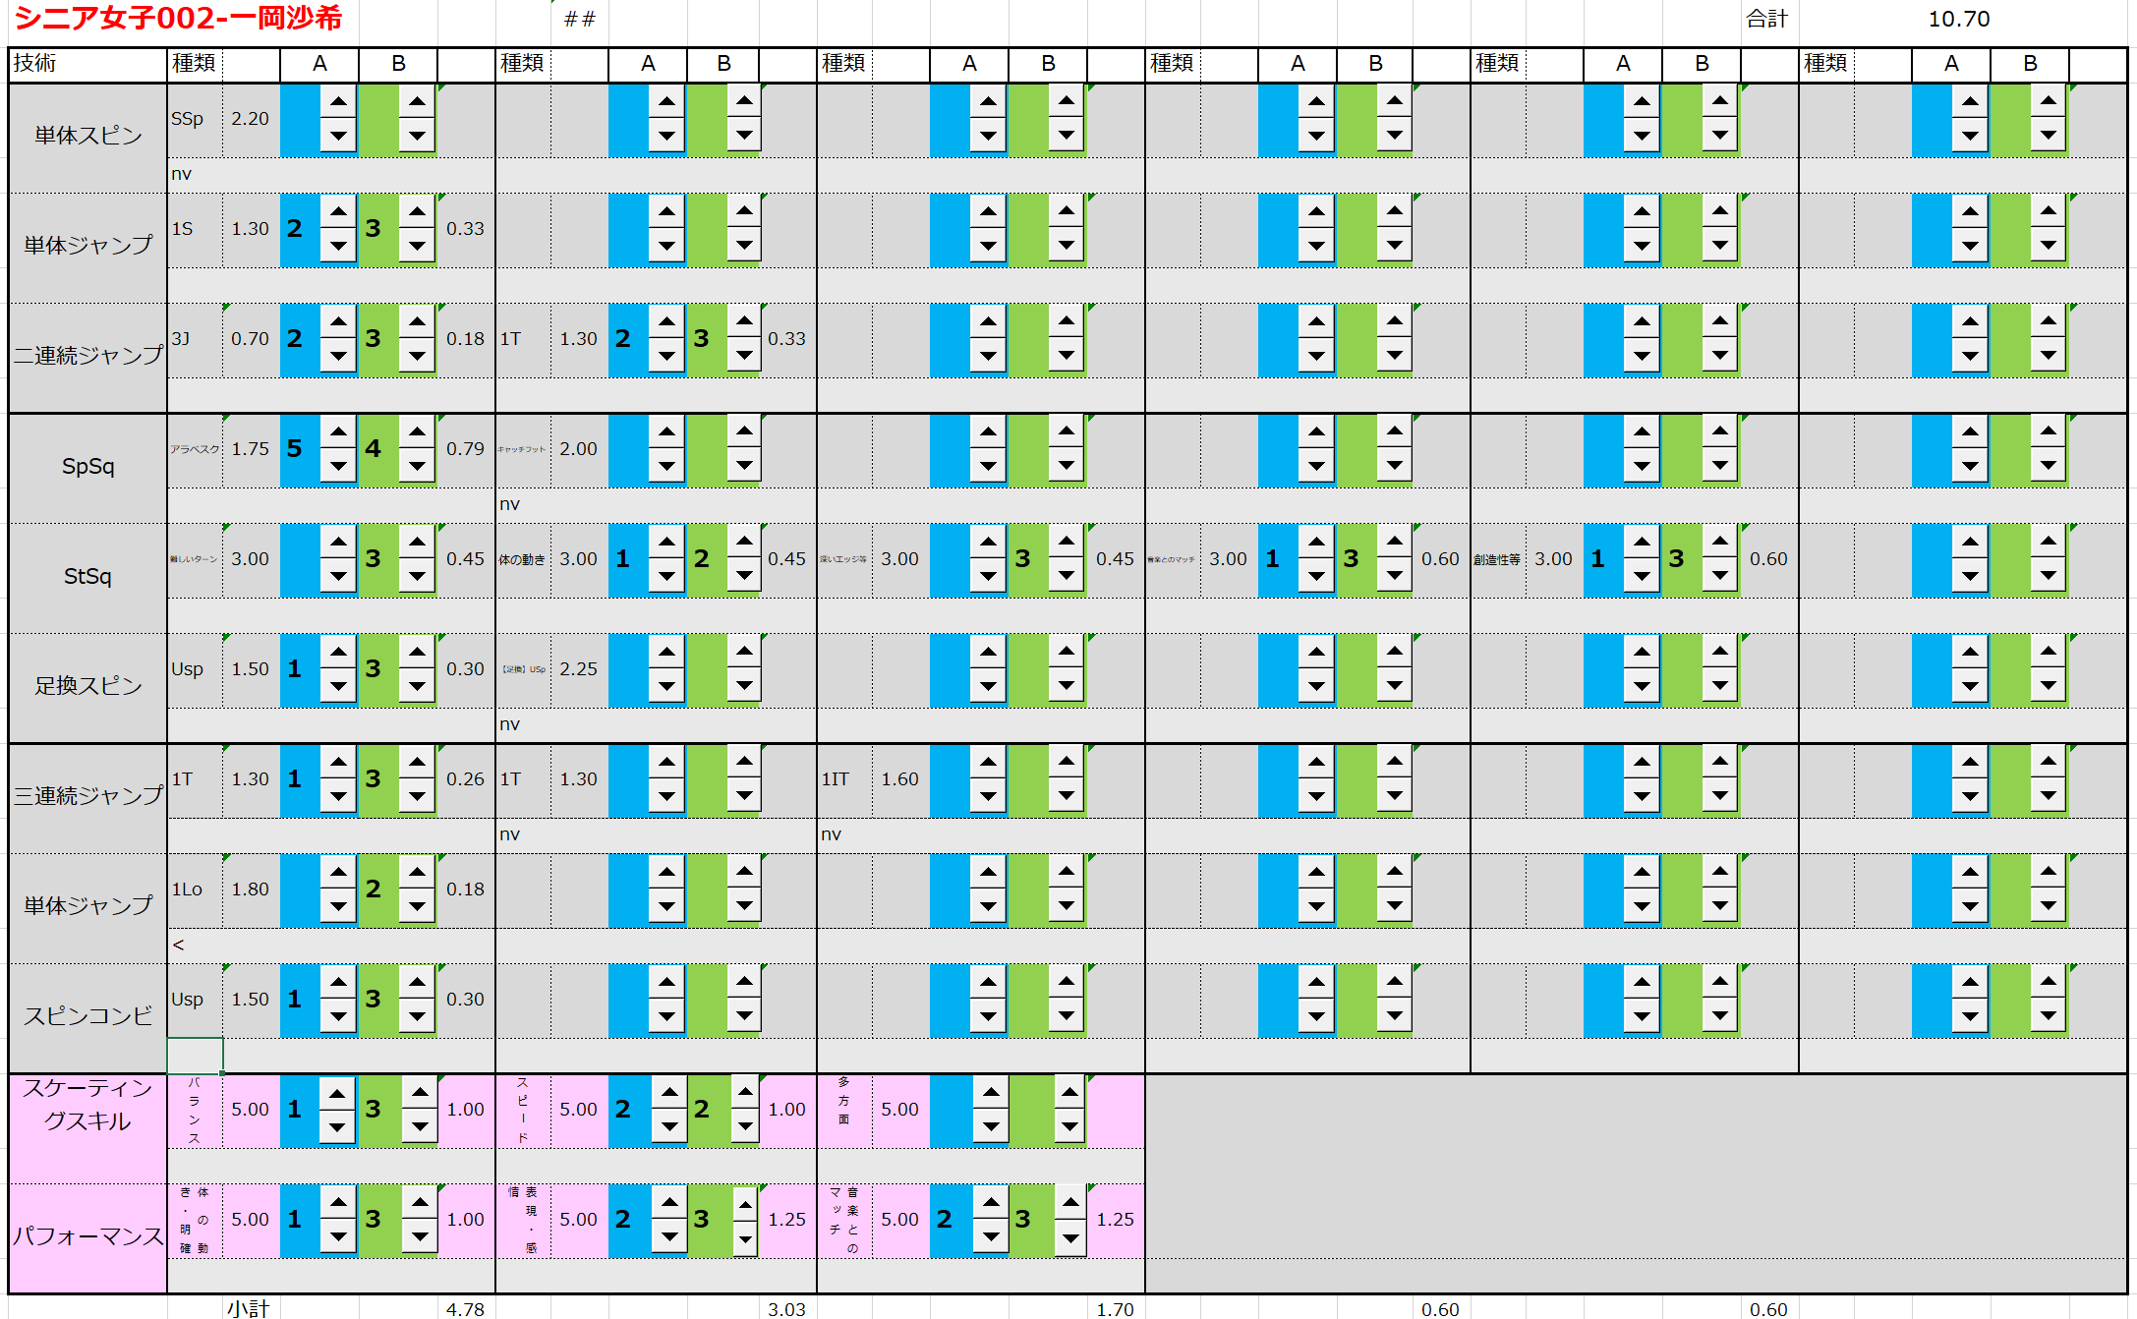The height and width of the screenshot is (1319, 2137).
Task: Increase judge A score for 1Lo jump
Action: coord(338,872)
